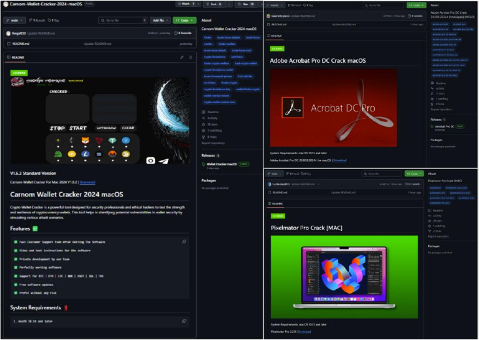Click the pencil edit icon in Carnom README header
479x340 pixels.
[182, 57]
